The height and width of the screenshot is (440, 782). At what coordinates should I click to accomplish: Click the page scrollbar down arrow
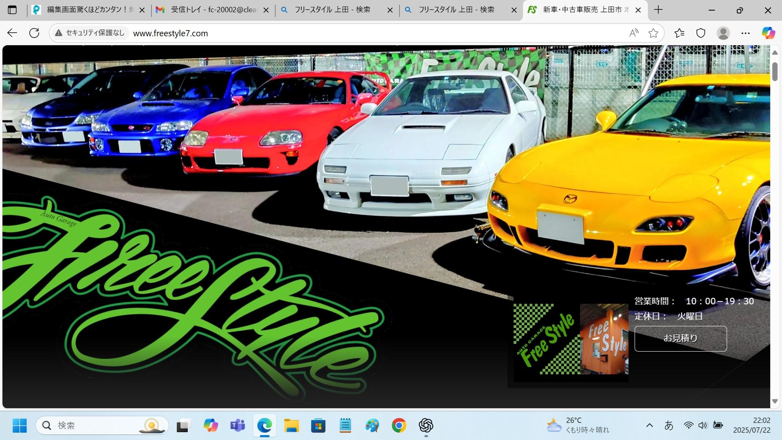[x=775, y=401]
